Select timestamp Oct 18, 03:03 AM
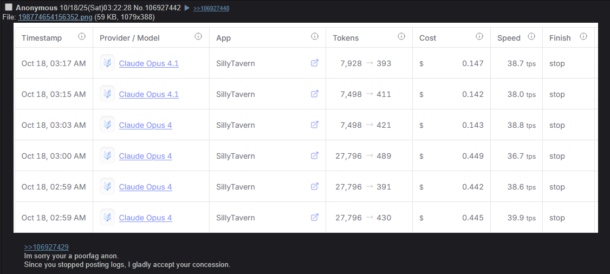This screenshot has height=274, width=610. 54,125
